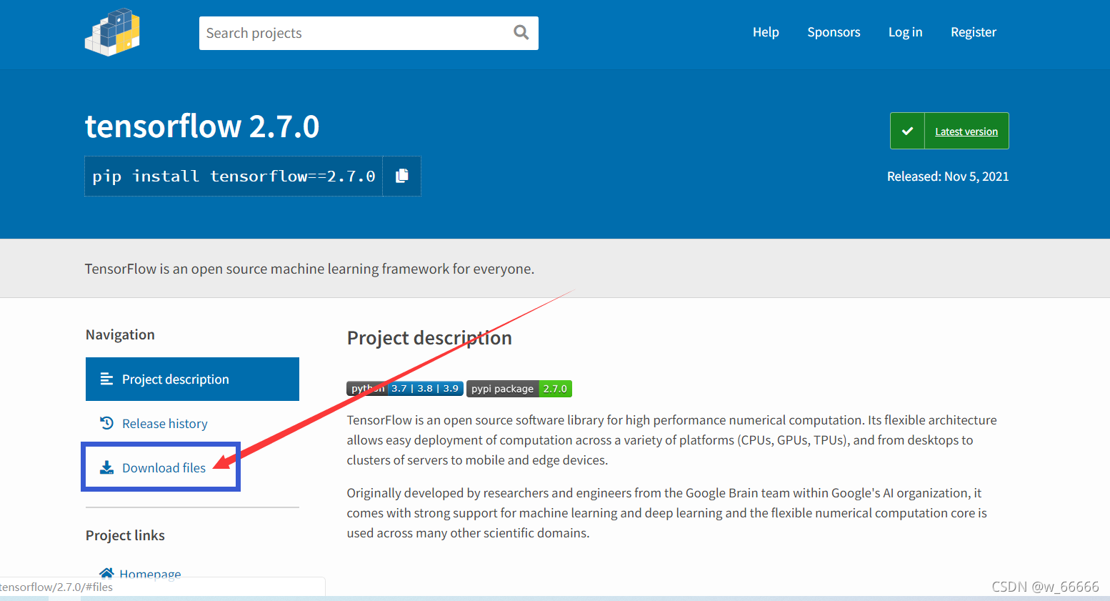This screenshot has width=1110, height=601.
Task: Open the Homepage project link
Action: tap(150, 574)
